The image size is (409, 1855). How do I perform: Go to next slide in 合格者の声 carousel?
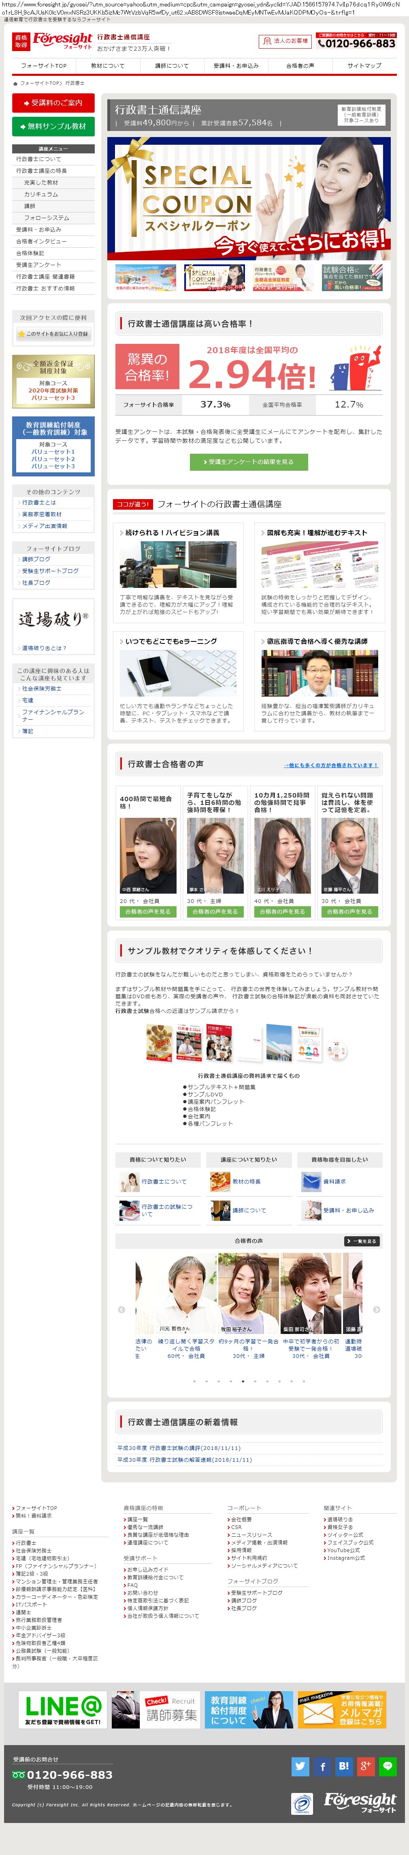(377, 1309)
